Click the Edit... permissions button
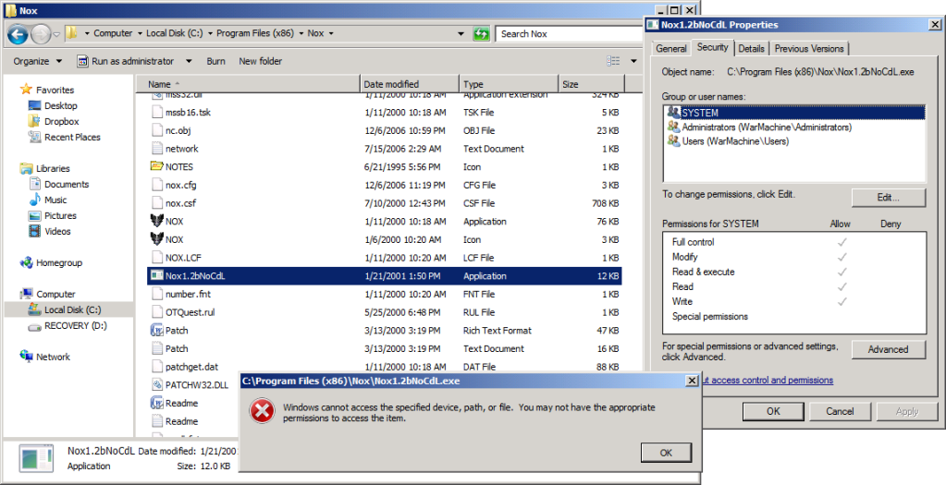Image resolution: width=946 pixels, height=485 pixels. point(888,198)
